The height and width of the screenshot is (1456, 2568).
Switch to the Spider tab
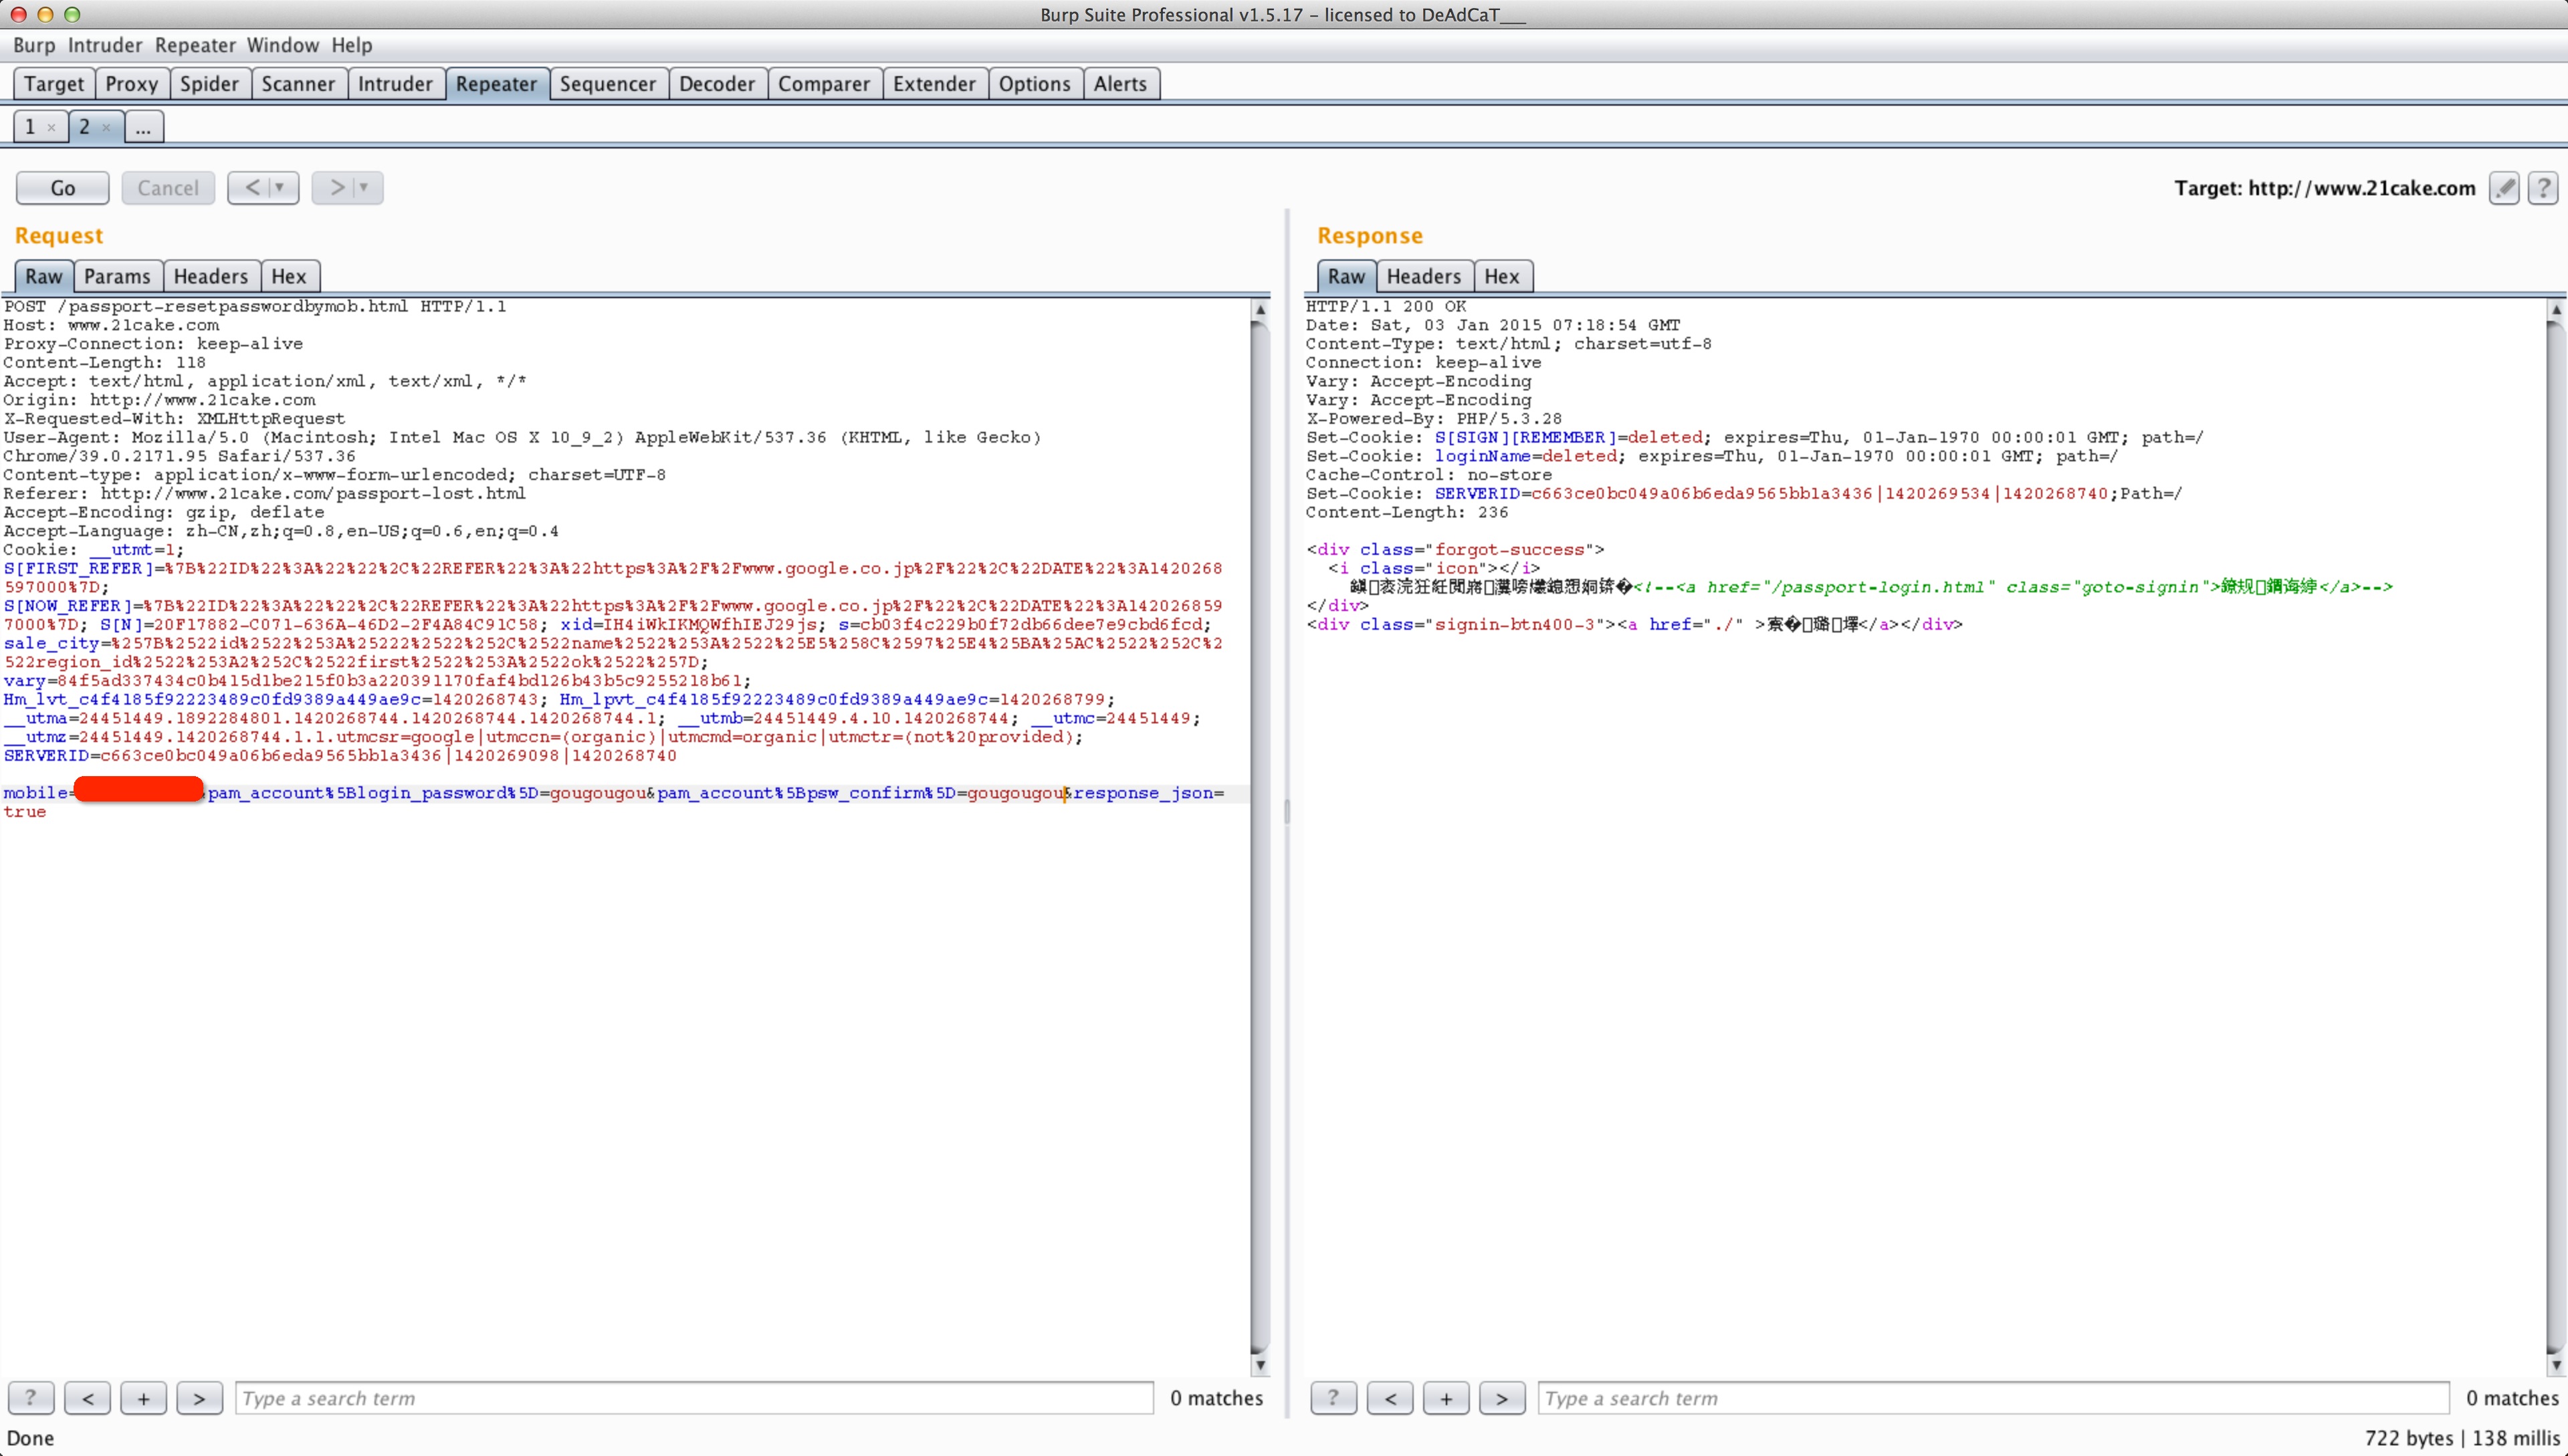210,84
